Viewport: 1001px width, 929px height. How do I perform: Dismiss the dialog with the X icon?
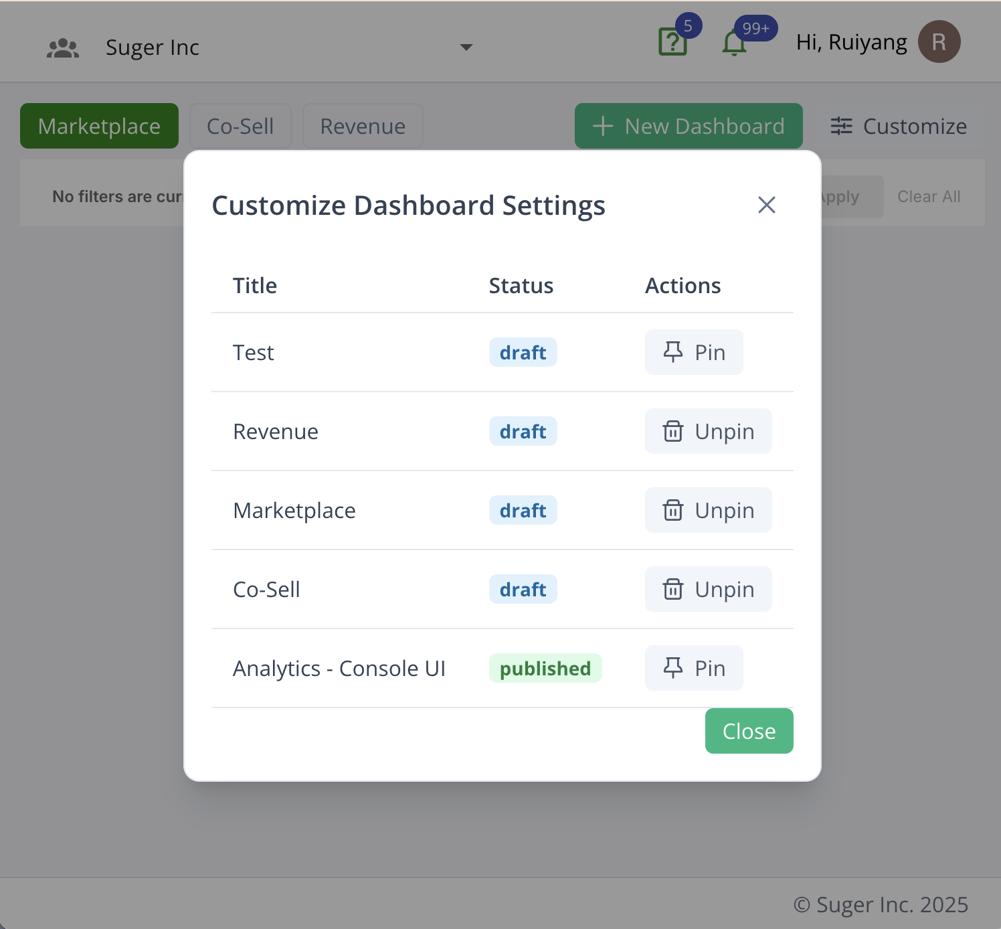(766, 205)
